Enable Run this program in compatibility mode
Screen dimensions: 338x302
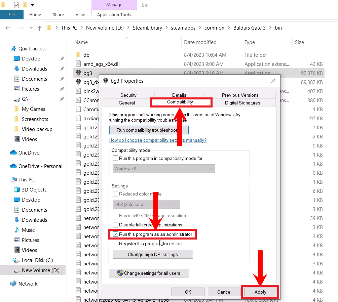tap(115, 158)
